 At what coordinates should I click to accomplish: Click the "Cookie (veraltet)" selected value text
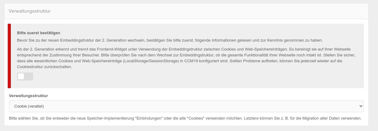point(29,106)
